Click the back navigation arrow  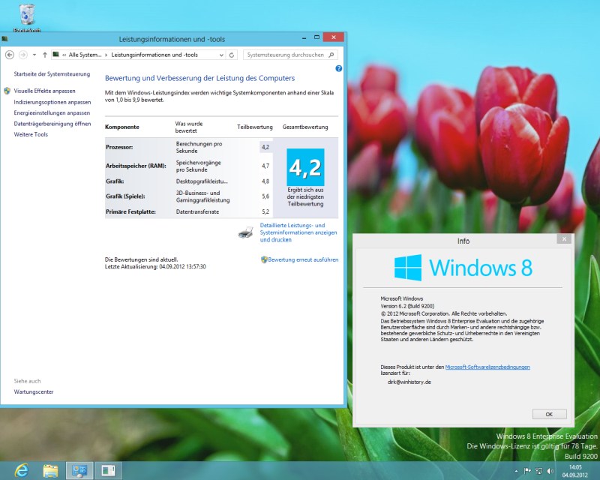pos(10,55)
